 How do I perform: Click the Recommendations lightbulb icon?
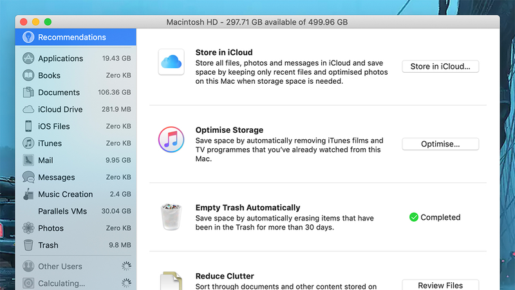(x=28, y=37)
